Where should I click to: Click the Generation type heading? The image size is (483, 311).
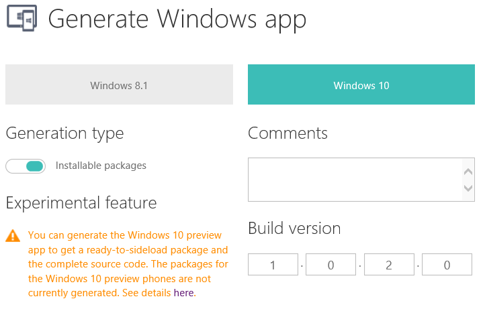[x=64, y=134]
